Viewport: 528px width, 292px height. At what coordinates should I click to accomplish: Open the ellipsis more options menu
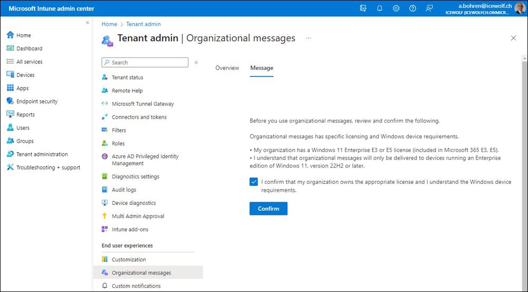(308, 38)
